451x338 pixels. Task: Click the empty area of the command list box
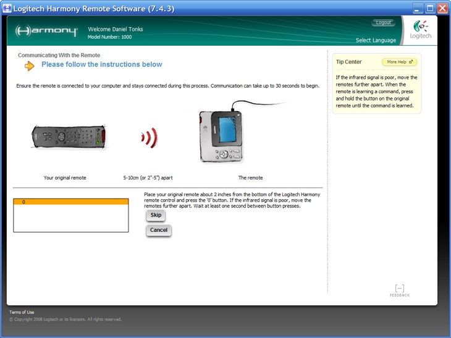tap(70, 219)
